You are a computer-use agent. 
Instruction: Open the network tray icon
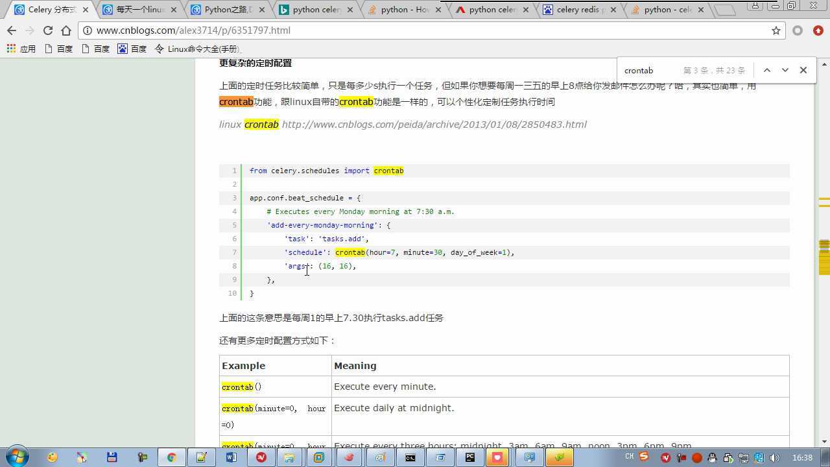[744, 458]
